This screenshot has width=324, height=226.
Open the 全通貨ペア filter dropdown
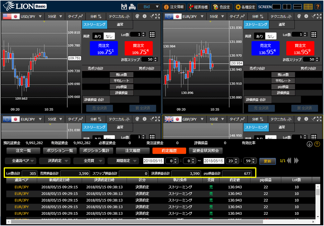click(21, 161)
